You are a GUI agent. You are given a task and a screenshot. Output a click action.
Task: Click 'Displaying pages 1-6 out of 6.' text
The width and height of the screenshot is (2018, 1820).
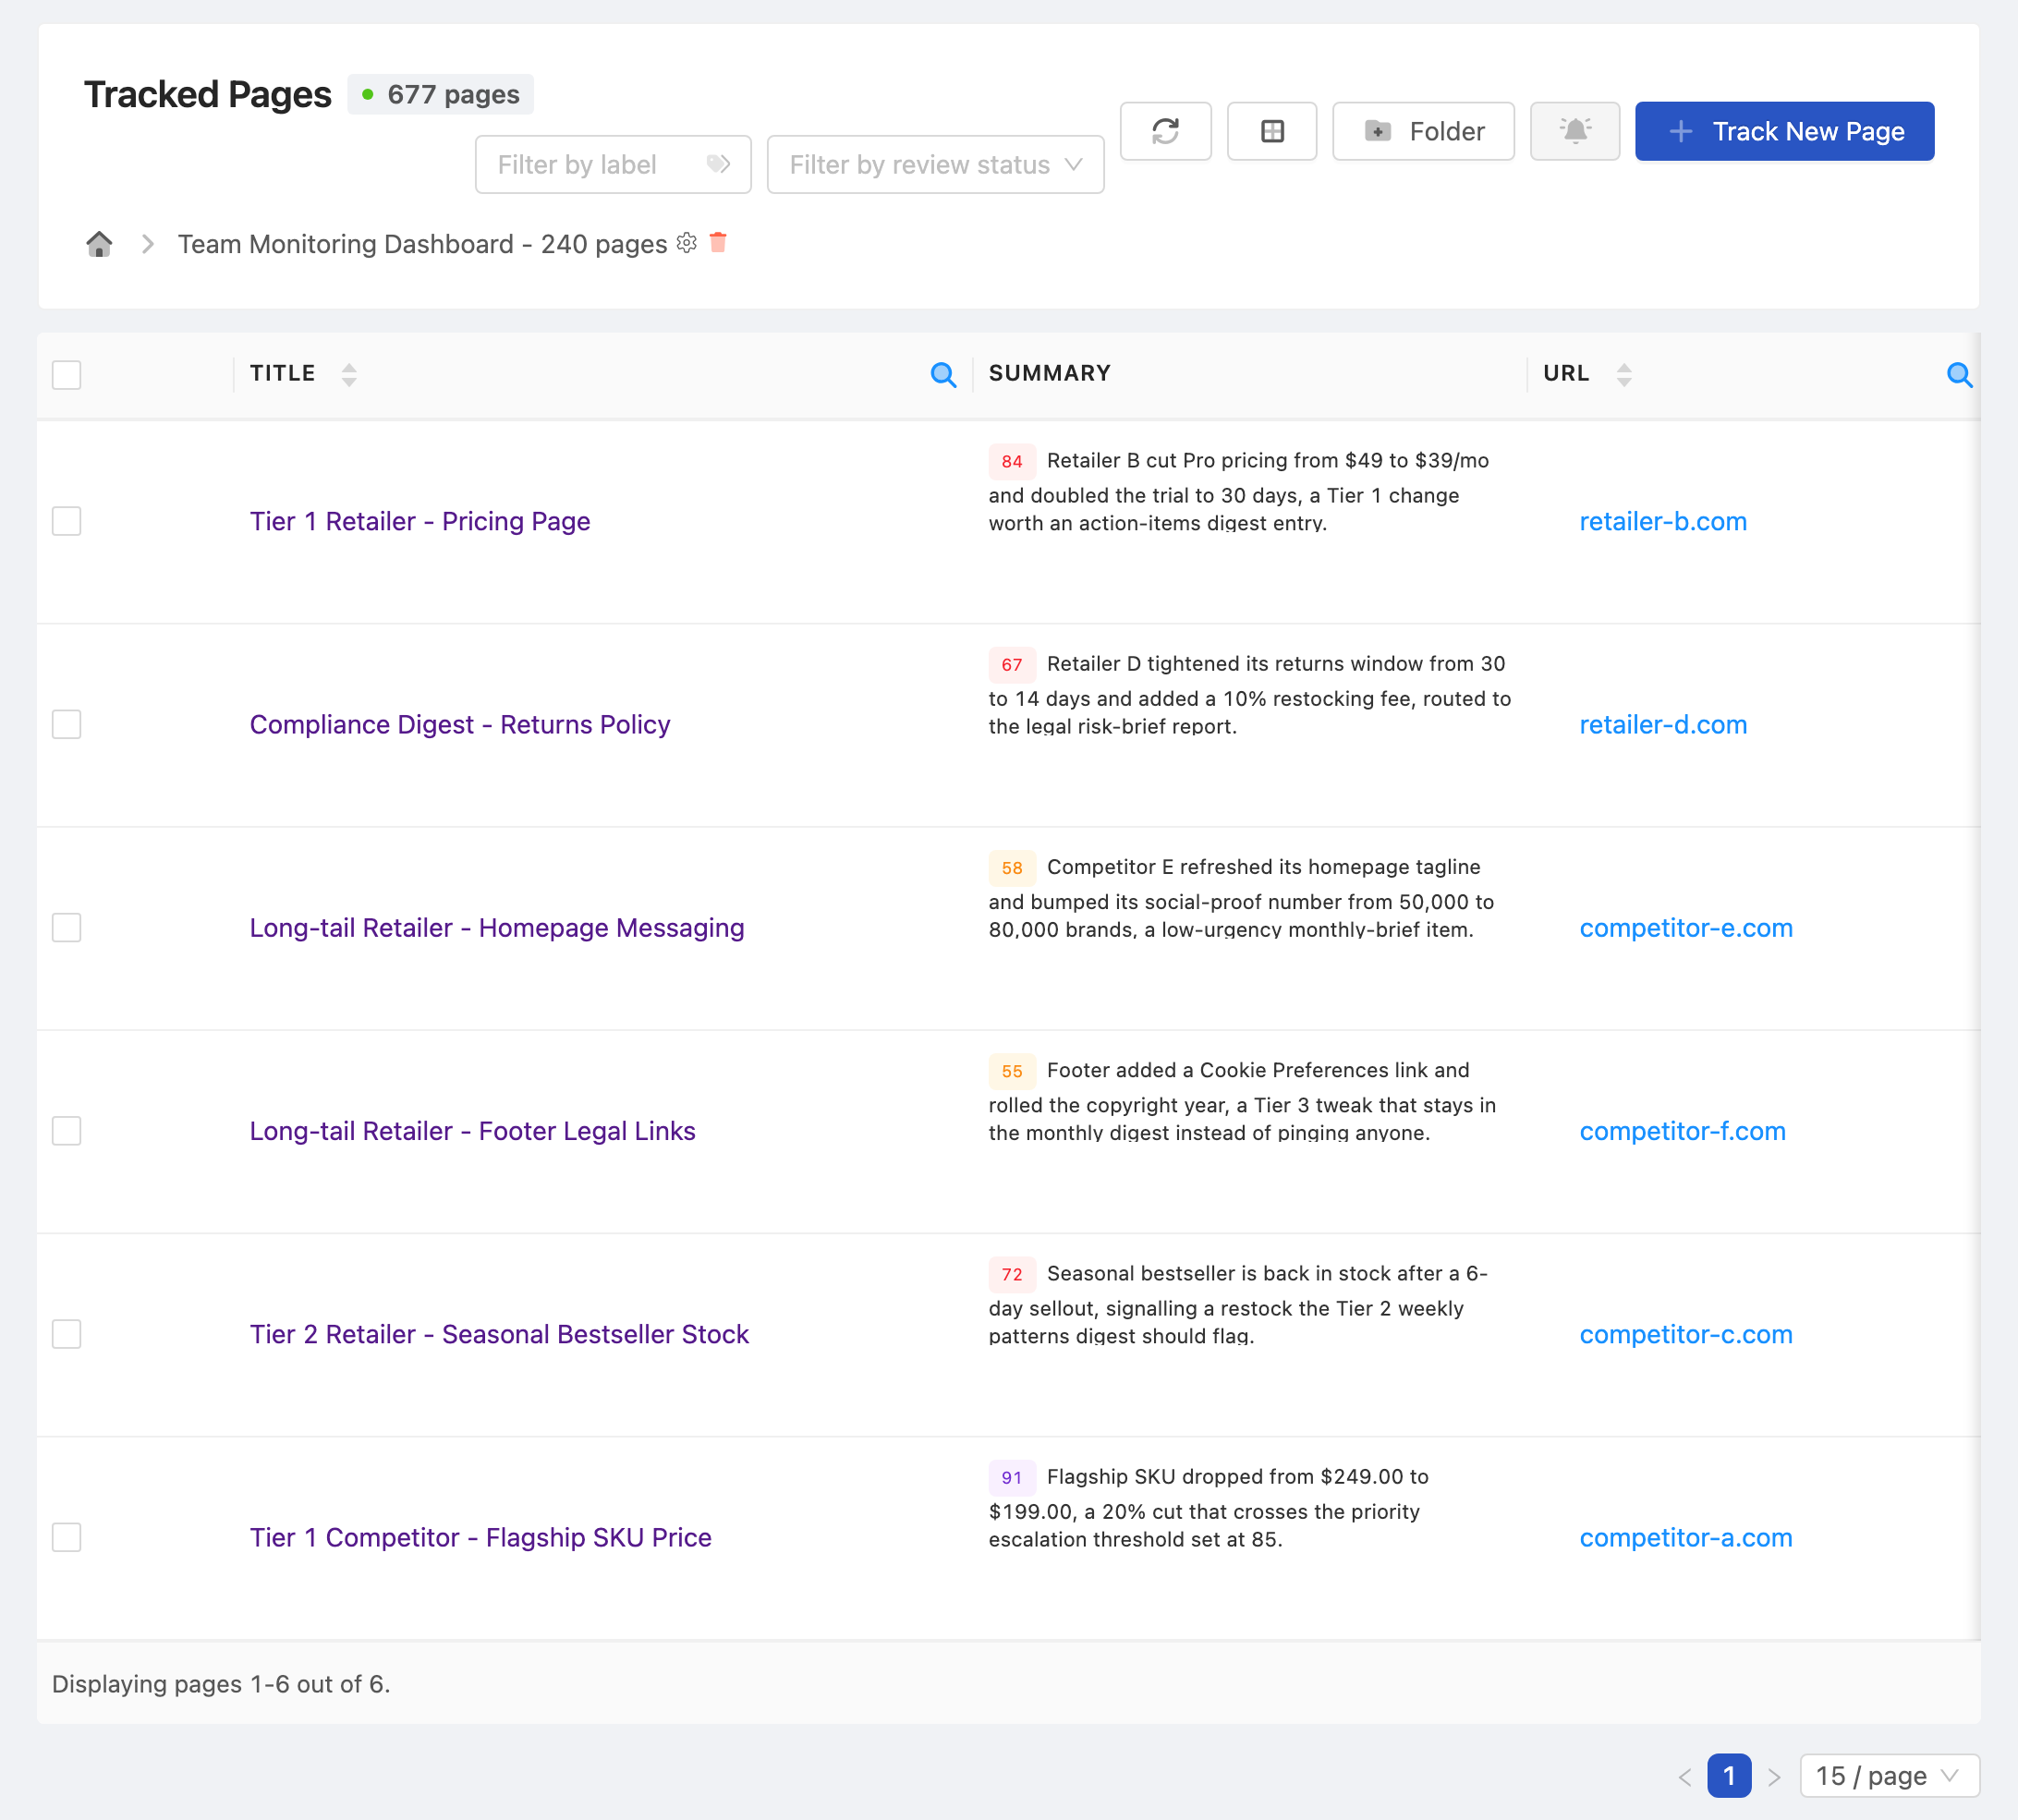[221, 1684]
